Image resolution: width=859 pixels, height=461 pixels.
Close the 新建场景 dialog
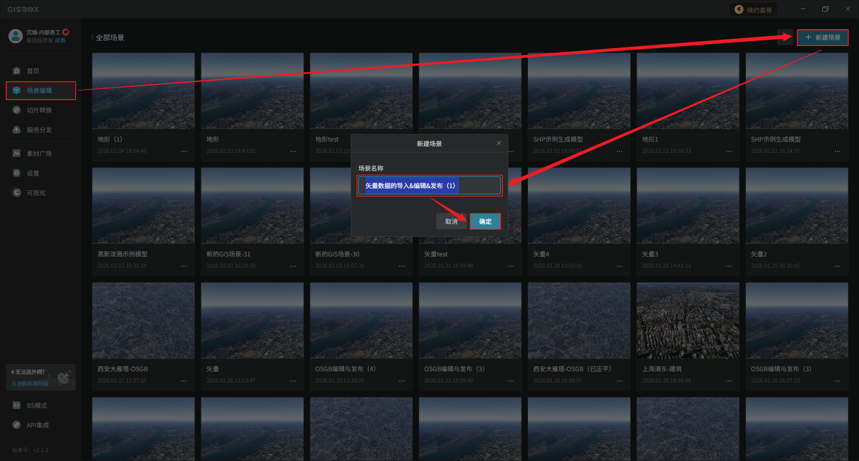coord(498,143)
